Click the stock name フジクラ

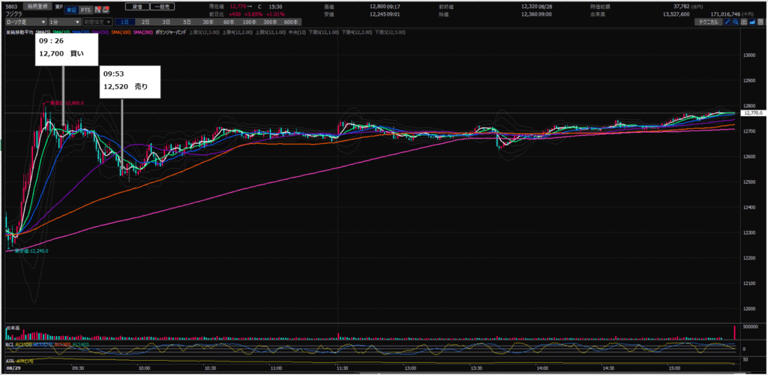[x=12, y=14]
